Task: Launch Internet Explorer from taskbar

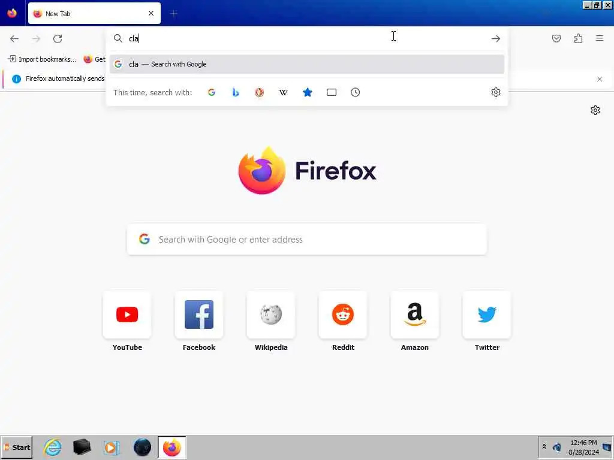Action: click(53, 447)
